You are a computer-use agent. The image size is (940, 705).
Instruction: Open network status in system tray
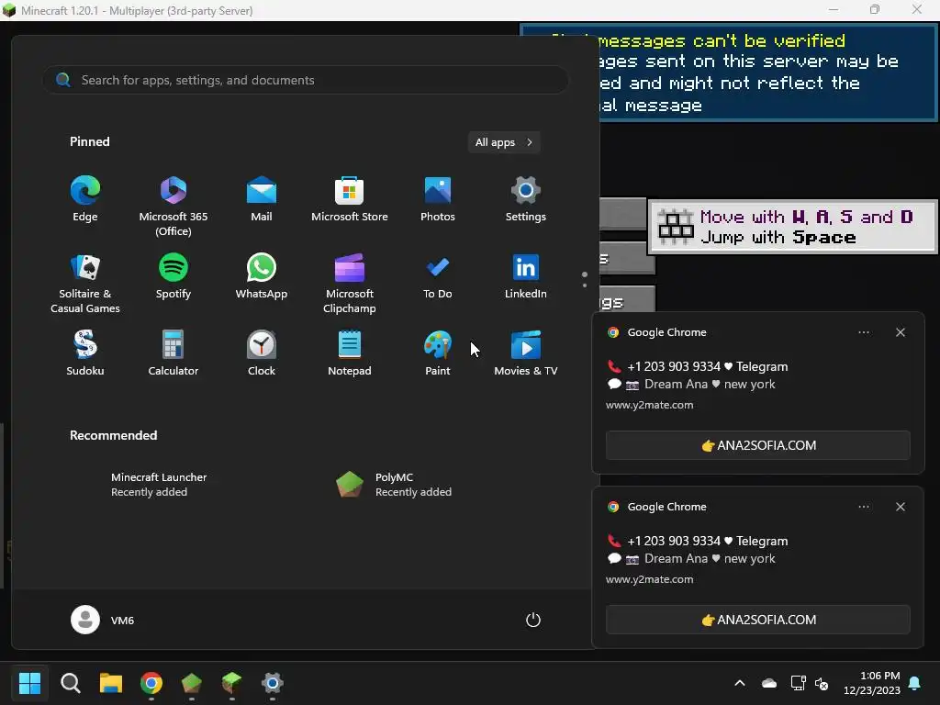tap(798, 683)
